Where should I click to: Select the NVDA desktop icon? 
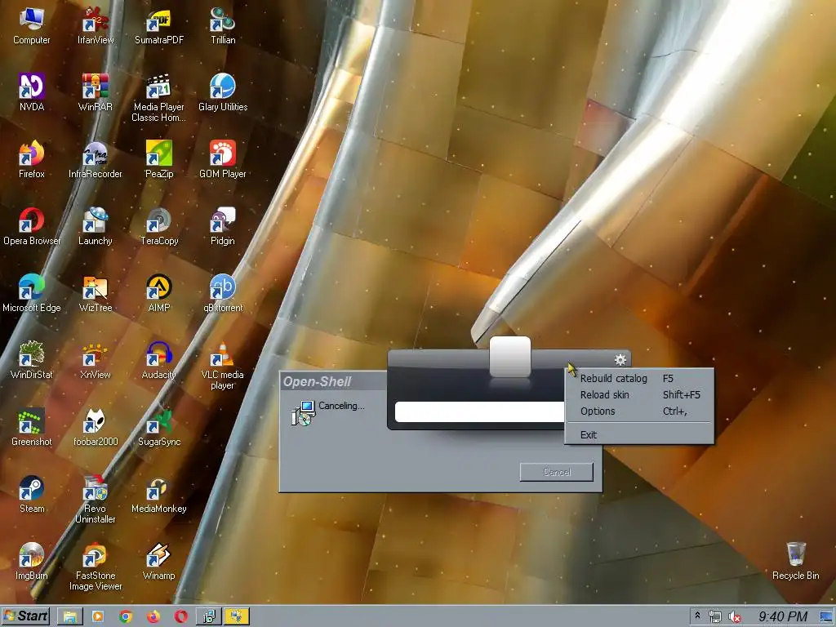(x=32, y=93)
